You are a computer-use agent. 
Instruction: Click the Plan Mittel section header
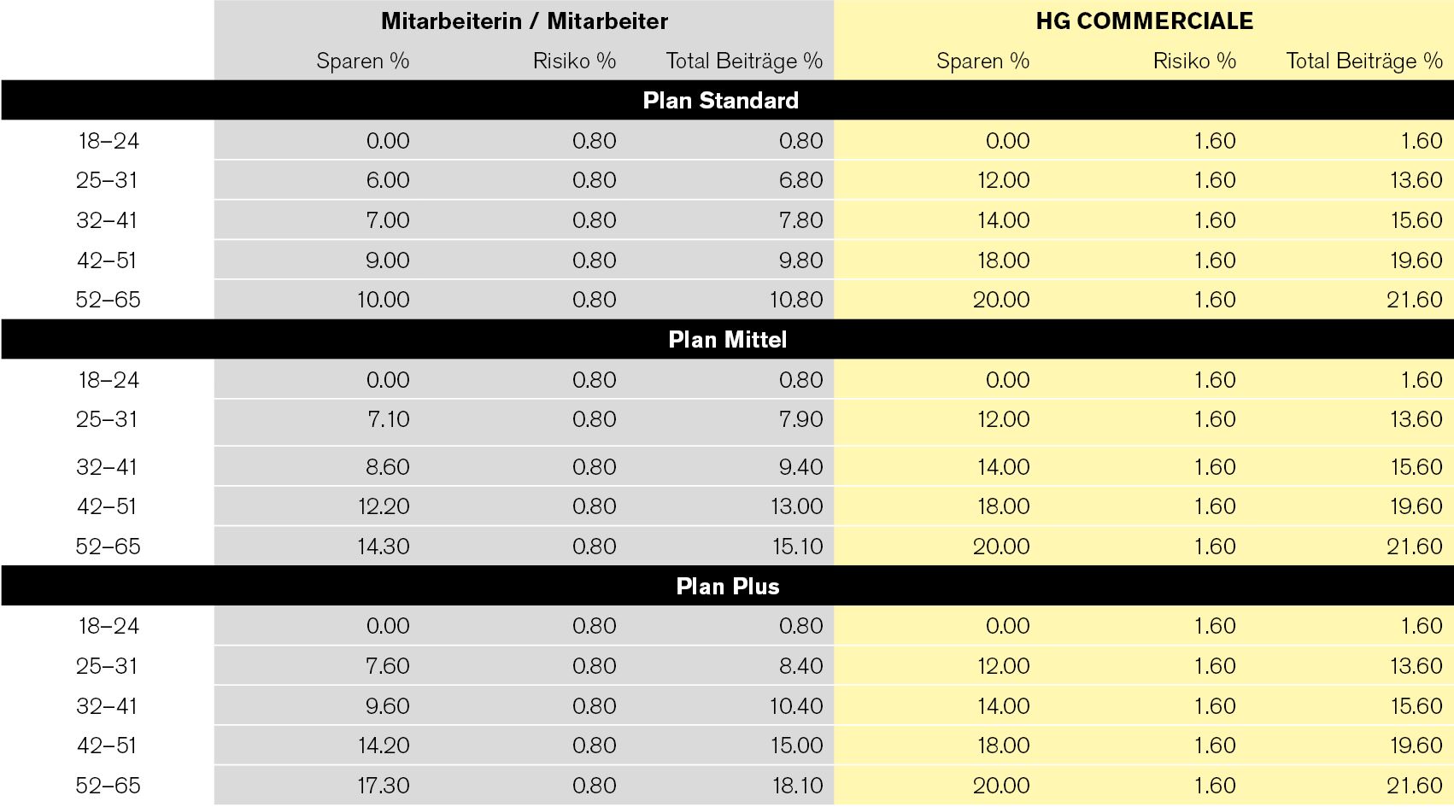[727, 340]
